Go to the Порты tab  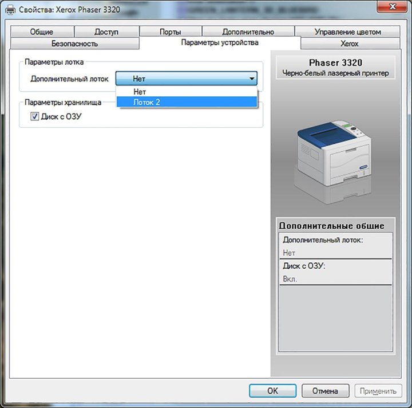[x=171, y=32]
